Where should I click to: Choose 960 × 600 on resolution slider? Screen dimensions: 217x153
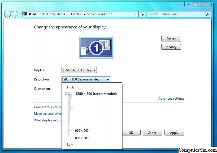[82, 130]
